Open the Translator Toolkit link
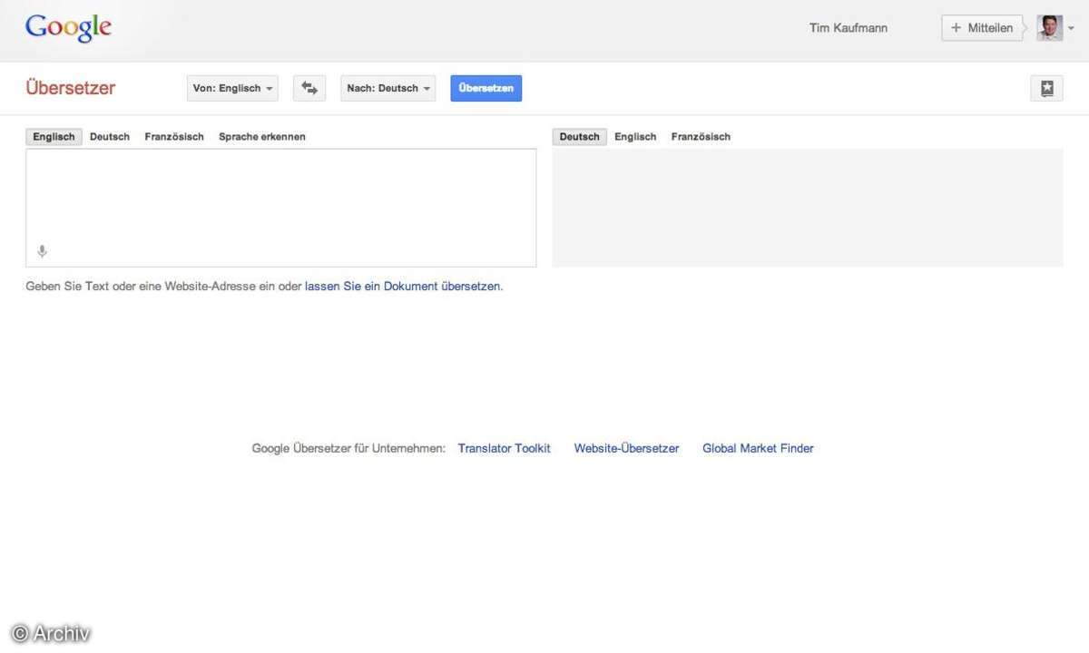This screenshot has width=1089, height=653. point(504,448)
